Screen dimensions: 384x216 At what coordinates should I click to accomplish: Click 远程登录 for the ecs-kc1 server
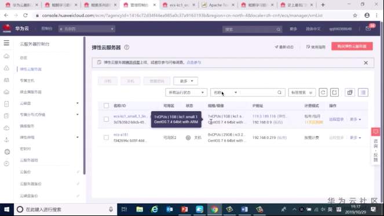point(337,119)
